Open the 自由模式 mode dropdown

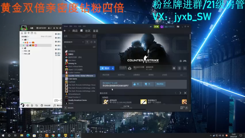coord(25,36)
